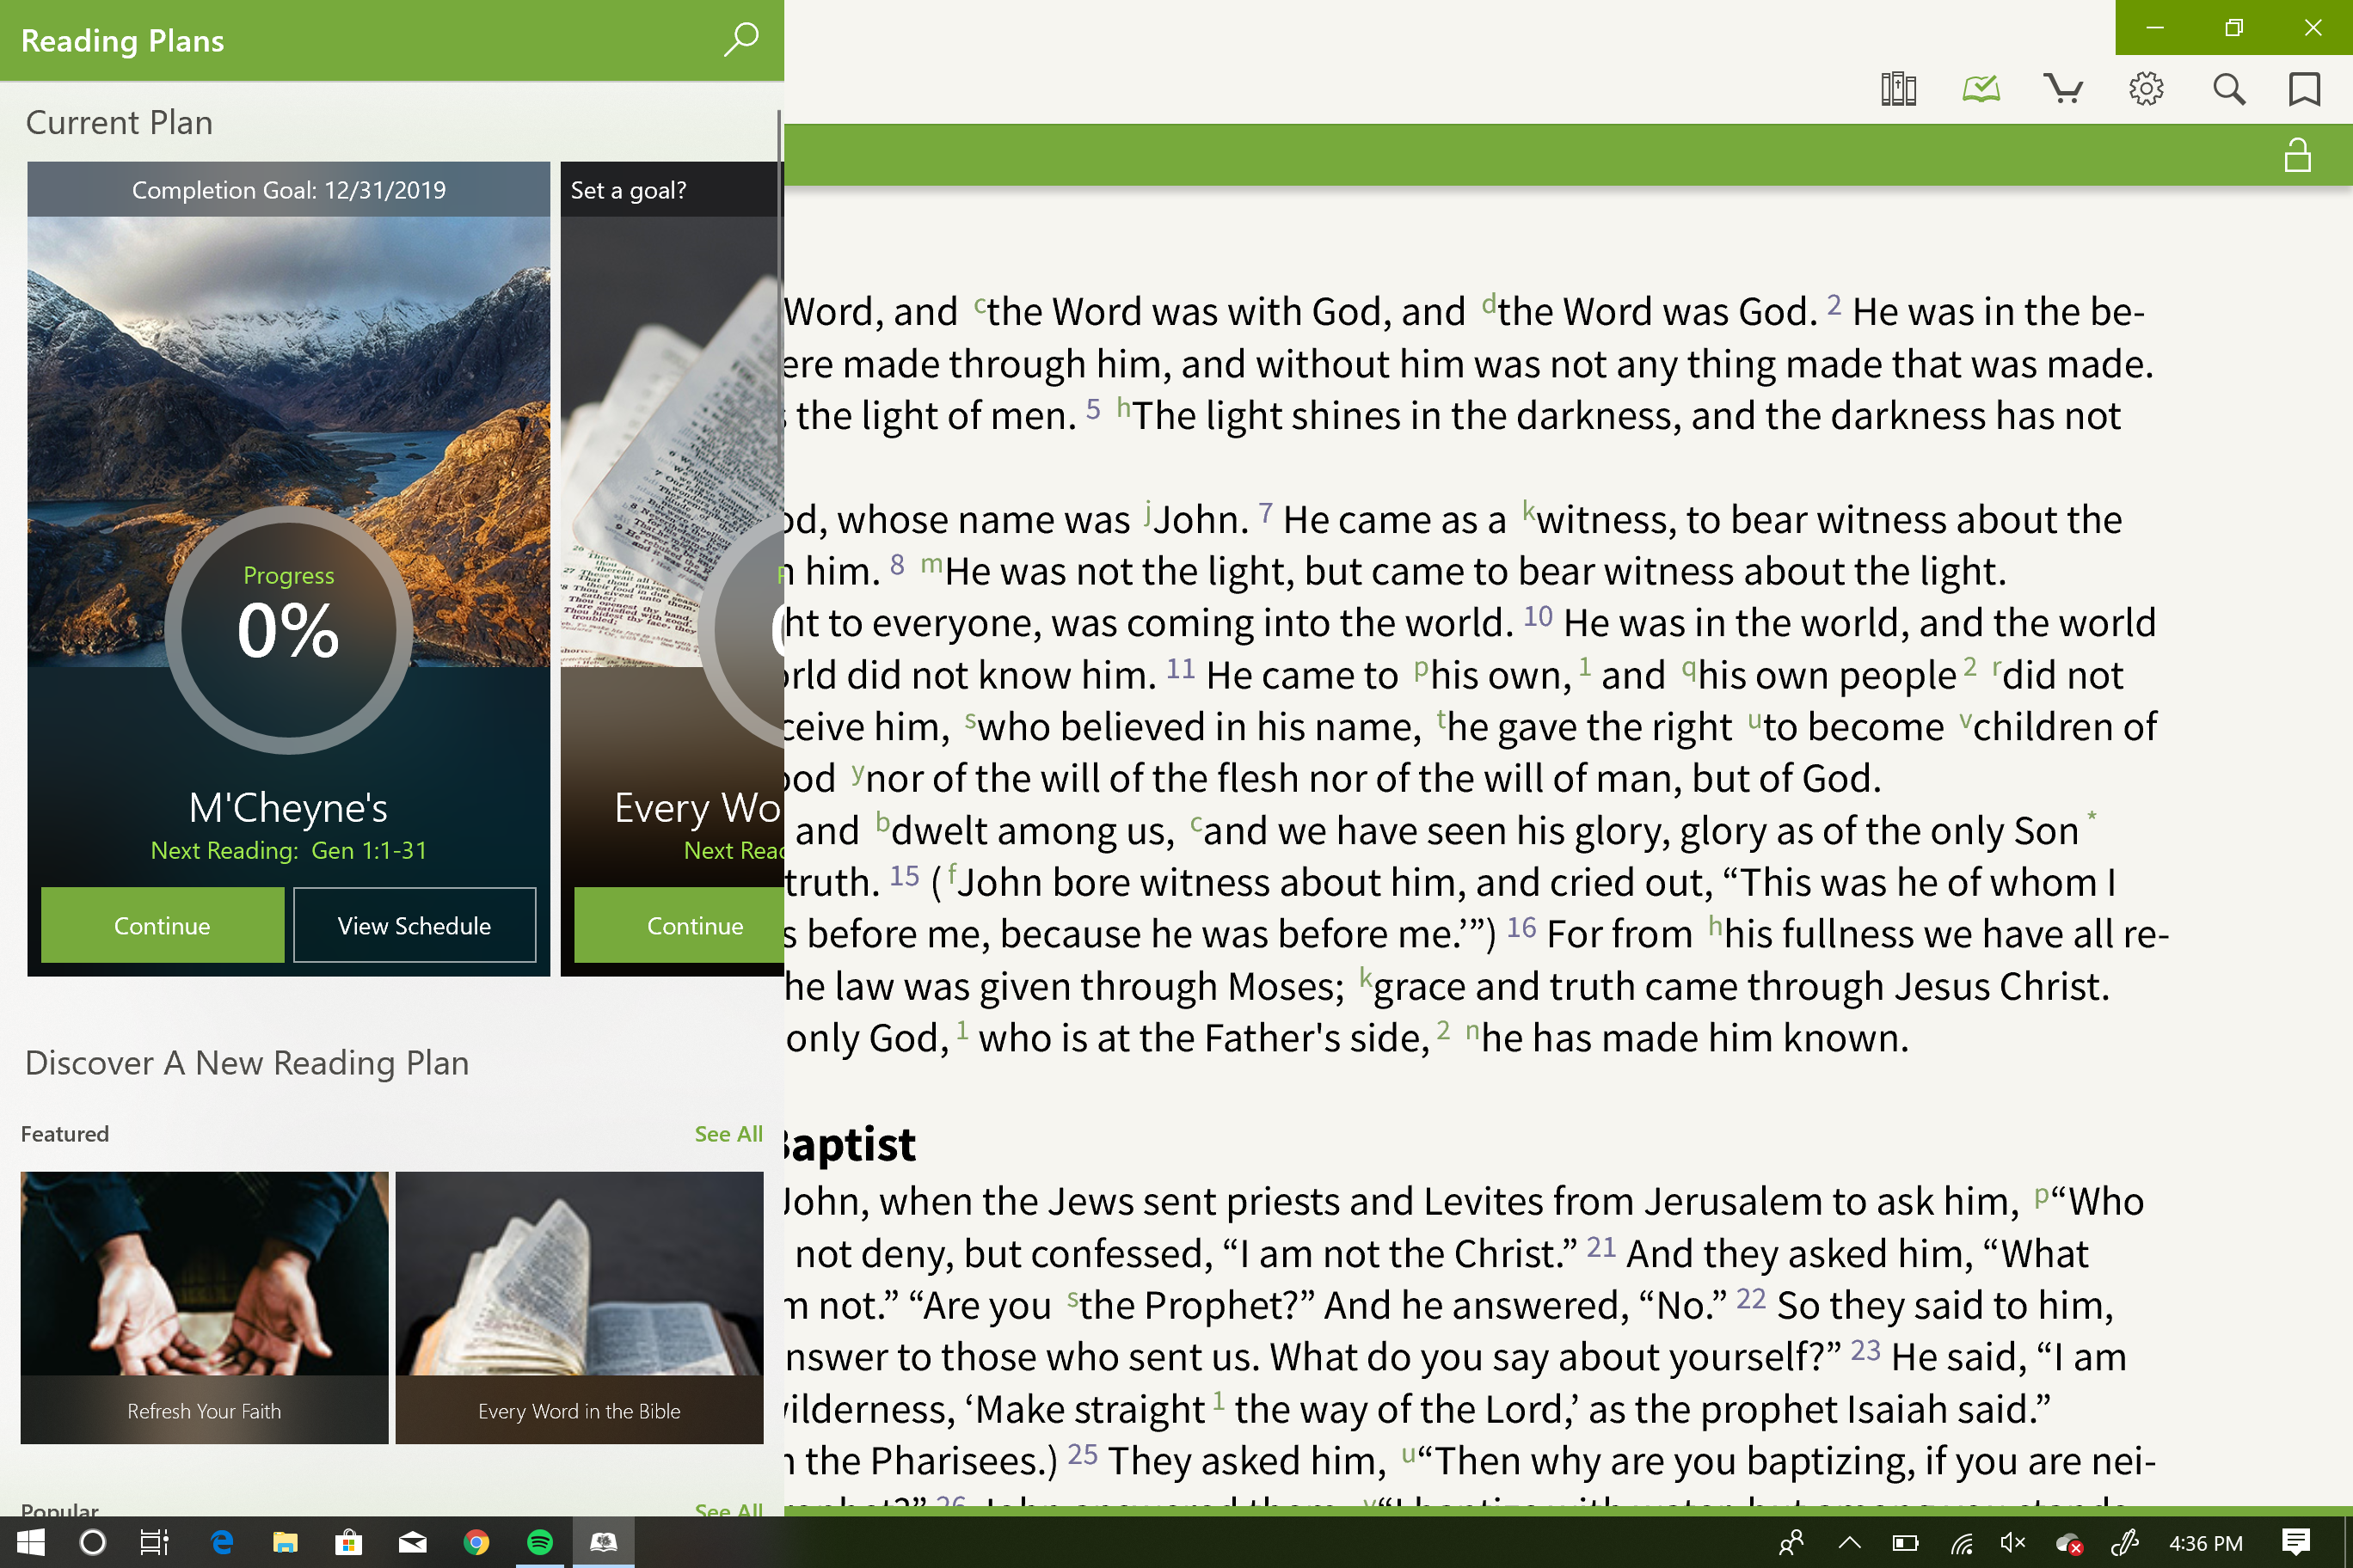Expand the Featured reading plans section
Viewport: 2353px width, 1568px height.
727,1134
